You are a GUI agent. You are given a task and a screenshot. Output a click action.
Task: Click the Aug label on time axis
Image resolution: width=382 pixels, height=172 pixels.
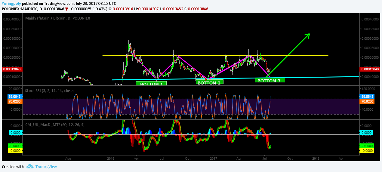68,158
